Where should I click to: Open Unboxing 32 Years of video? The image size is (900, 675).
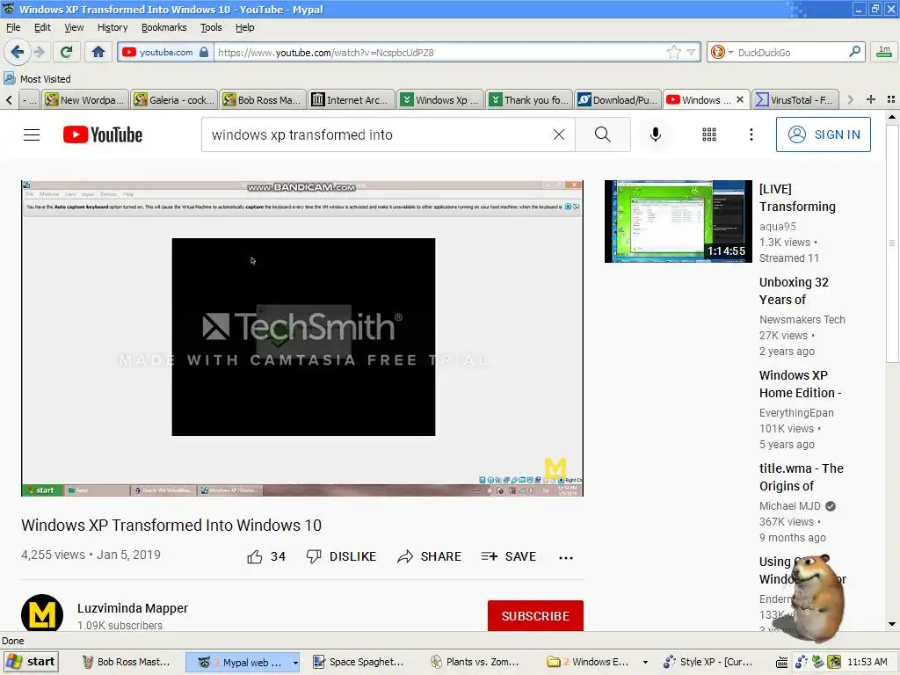794,291
